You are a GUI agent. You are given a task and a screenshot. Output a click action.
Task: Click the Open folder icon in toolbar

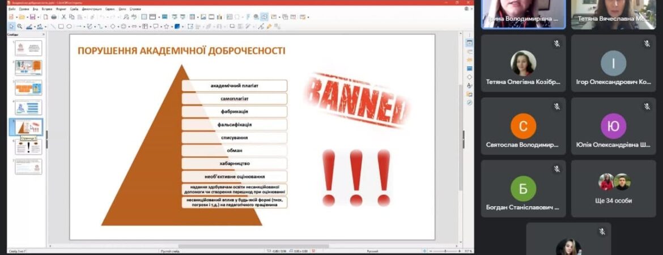click(x=23, y=17)
